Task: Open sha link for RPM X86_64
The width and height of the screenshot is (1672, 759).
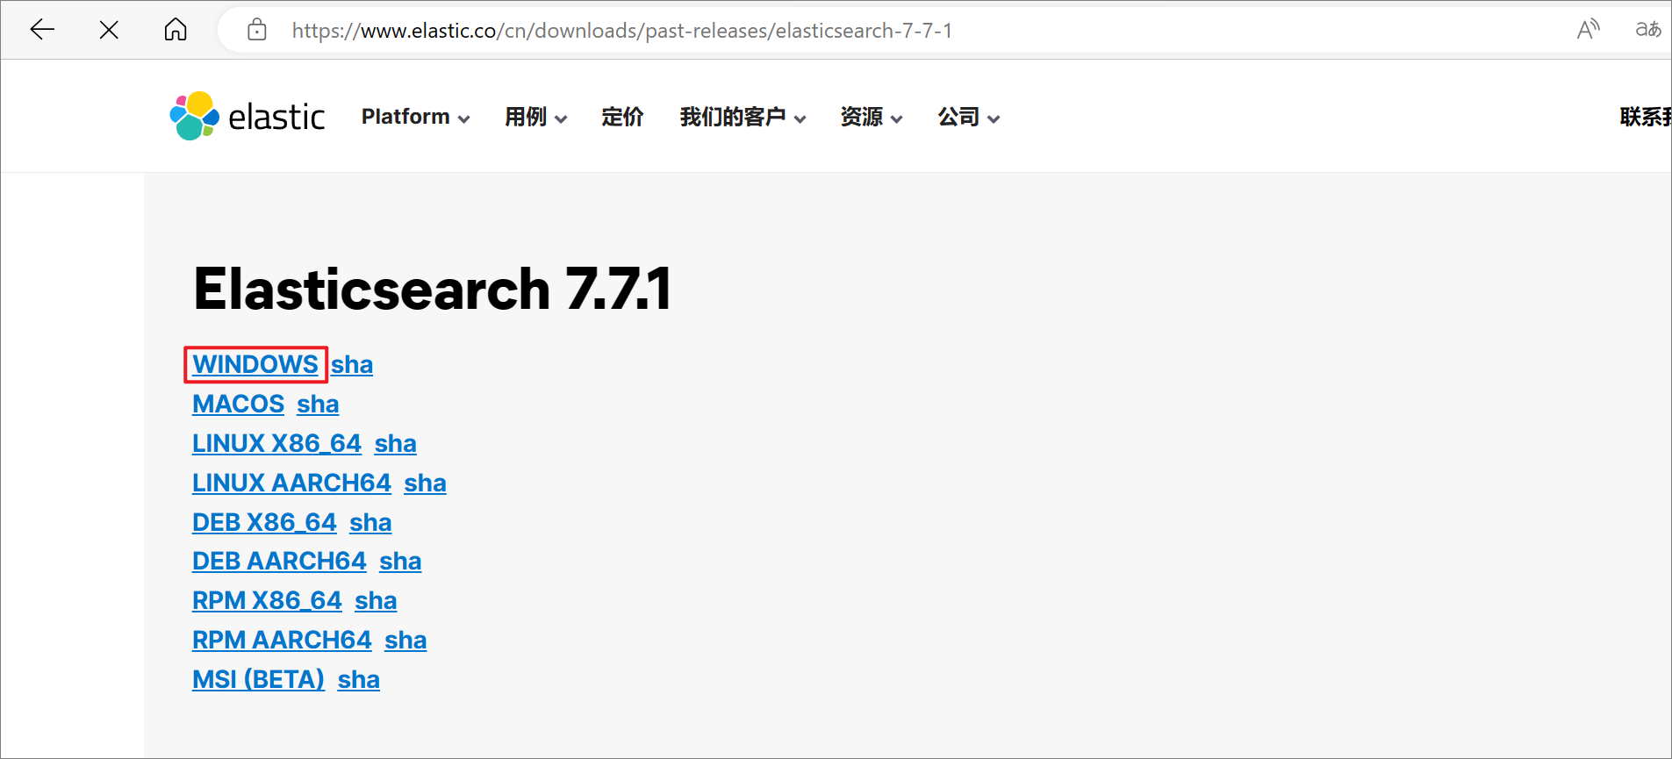Action: click(x=376, y=600)
